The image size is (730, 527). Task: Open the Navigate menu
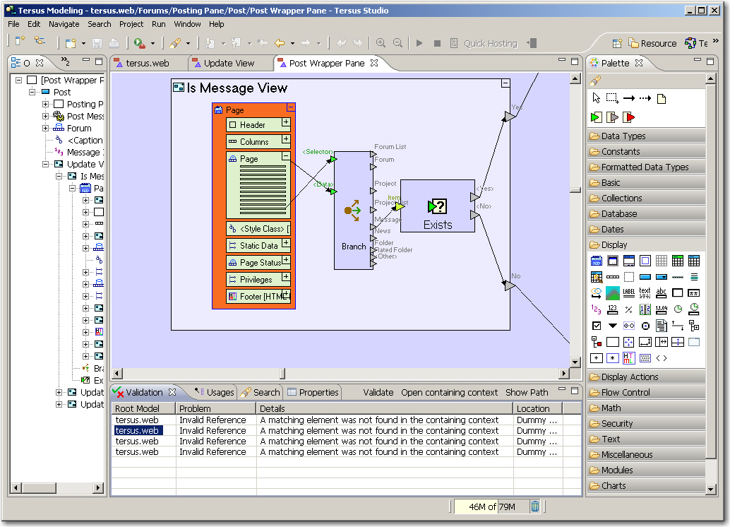[64, 24]
